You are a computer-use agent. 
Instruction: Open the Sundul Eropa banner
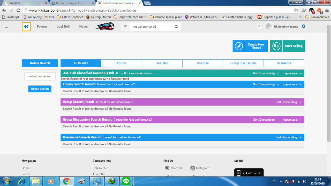click(x=105, y=26)
